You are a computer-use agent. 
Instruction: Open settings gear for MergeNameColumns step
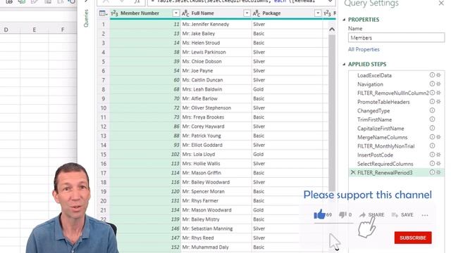[438, 137]
